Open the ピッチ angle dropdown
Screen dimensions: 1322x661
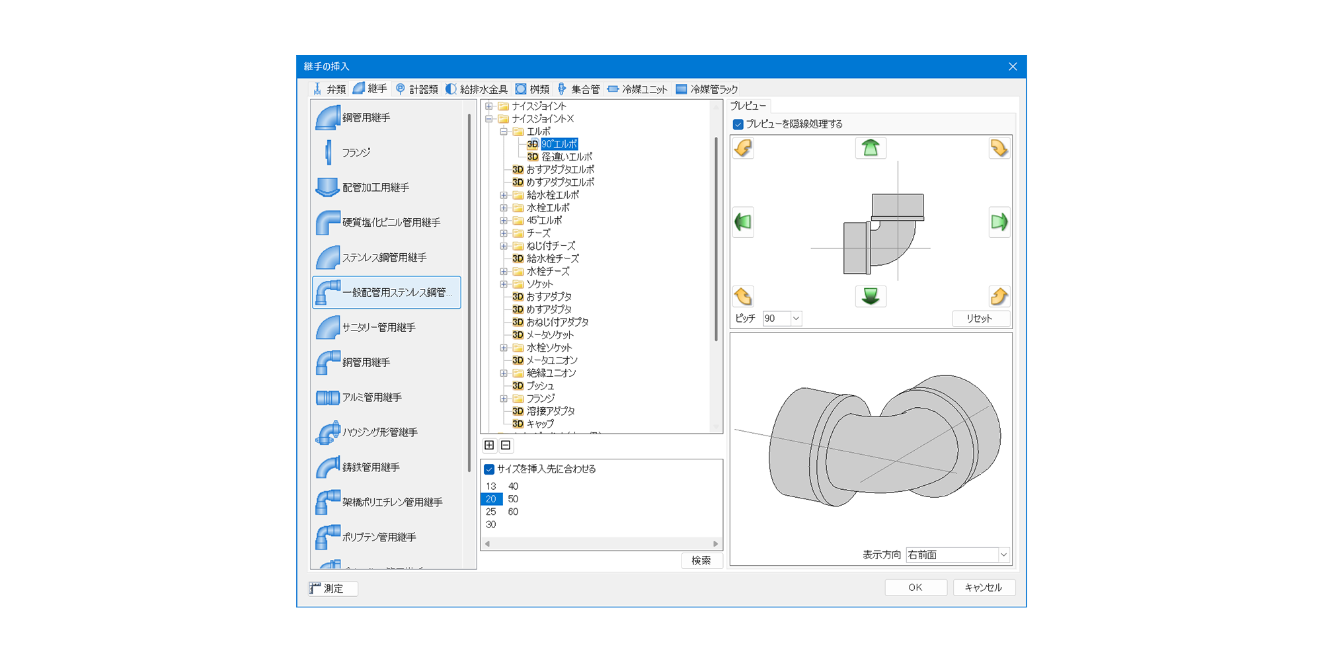point(796,319)
